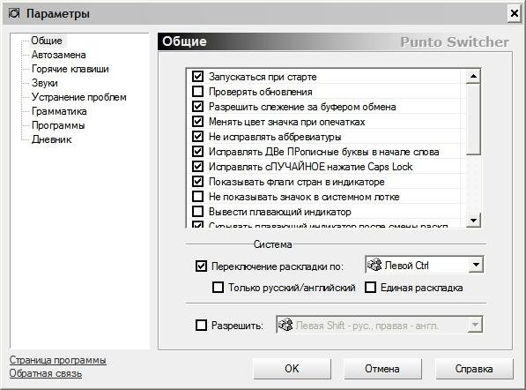The height and width of the screenshot is (390, 526).
Task: Check Только русский/английский option
Action: coord(218,288)
